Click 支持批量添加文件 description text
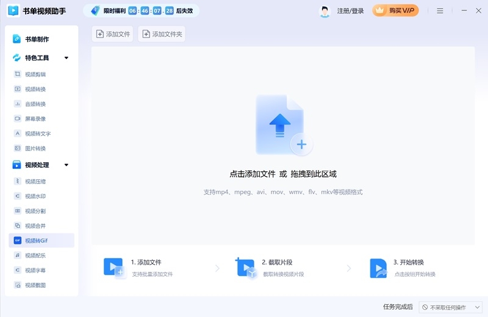Image resolution: width=488 pixels, height=317 pixels. [x=152, y=274]
